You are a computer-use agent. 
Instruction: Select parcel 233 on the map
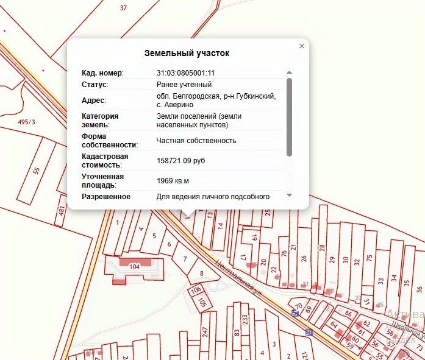pos(245,320)
